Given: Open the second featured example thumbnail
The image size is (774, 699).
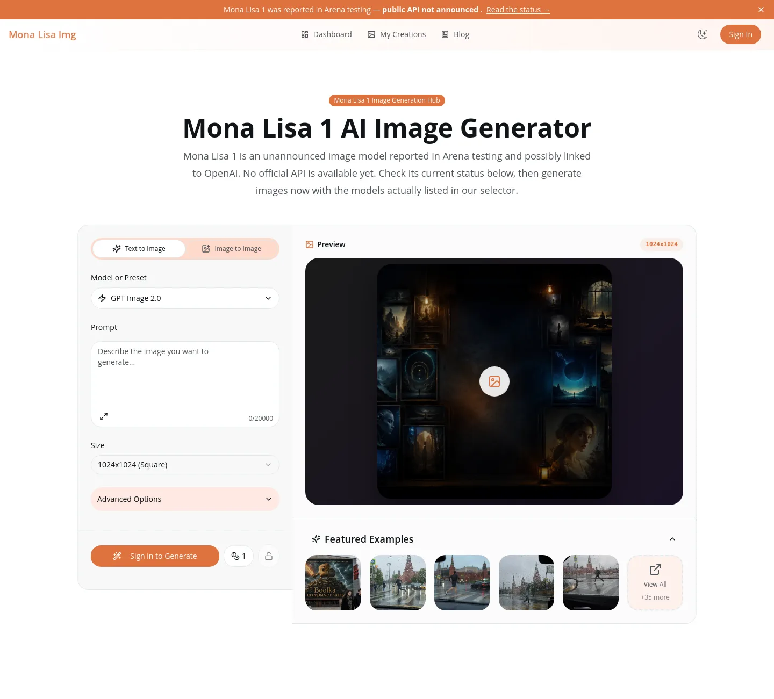Looking at the screenshot, I should click(398, 582).
